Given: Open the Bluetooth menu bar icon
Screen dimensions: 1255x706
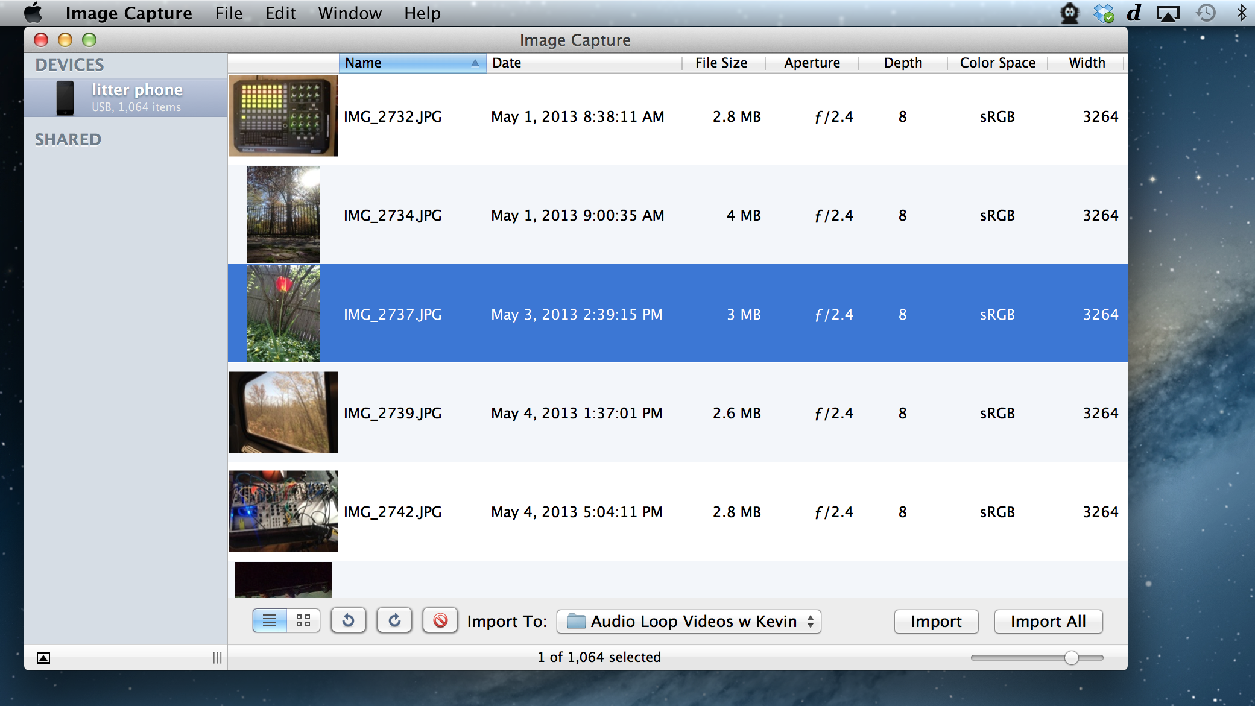Looking at the screenshot, I should point(1241,13).
